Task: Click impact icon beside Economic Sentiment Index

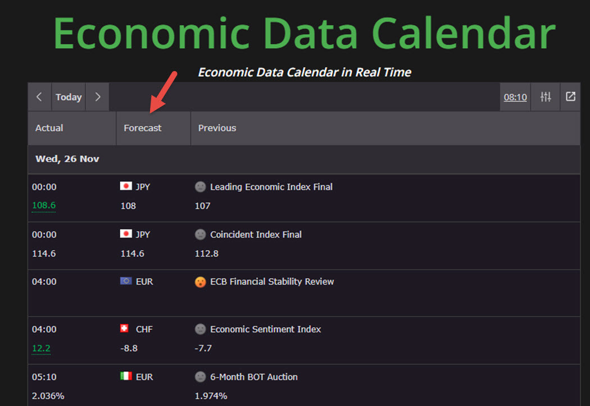Action: (201, 329)
